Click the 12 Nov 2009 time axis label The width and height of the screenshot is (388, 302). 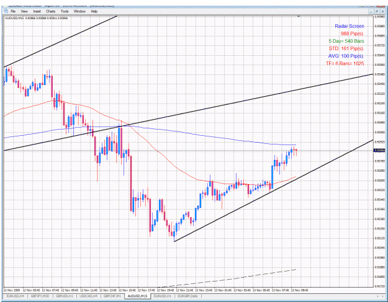coord(12,290)
